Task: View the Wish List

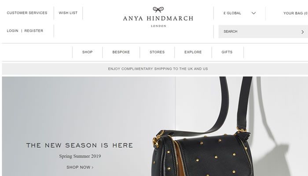Action: (68, 13)
